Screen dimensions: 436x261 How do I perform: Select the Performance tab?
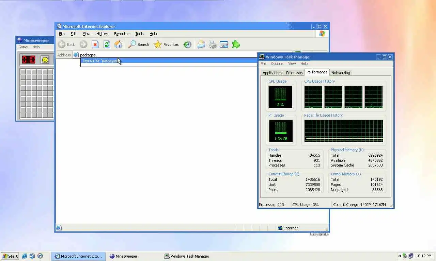pos(317,72)
